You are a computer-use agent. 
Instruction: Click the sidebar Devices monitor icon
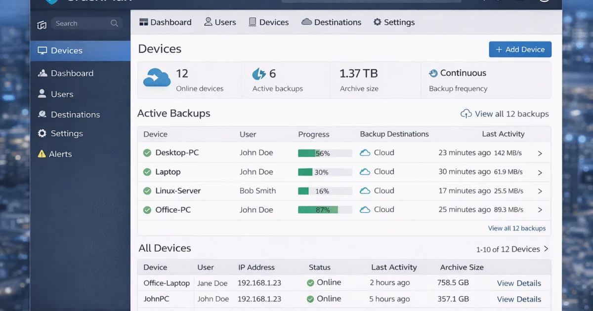pyautogui.click(x=42, y=51)
